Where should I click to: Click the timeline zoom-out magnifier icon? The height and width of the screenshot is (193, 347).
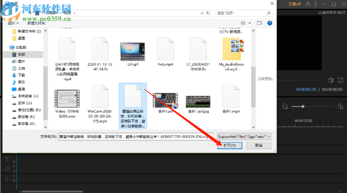coord(285,107)
